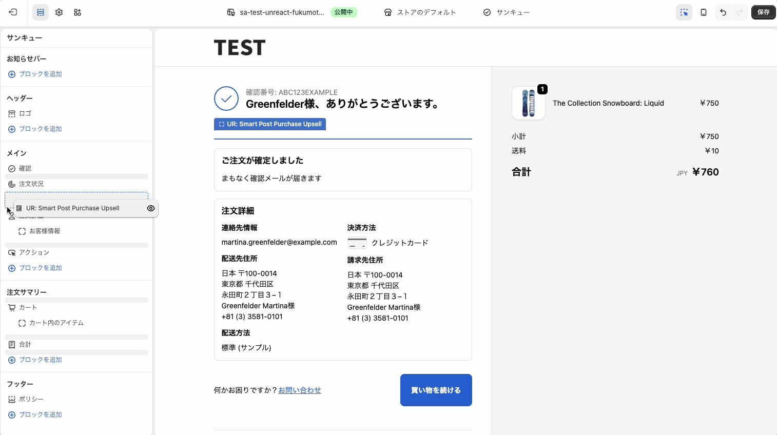Screen dimensions: 777x435
Task: Click the total amount ¥760
Action: [x=706, y=172]
